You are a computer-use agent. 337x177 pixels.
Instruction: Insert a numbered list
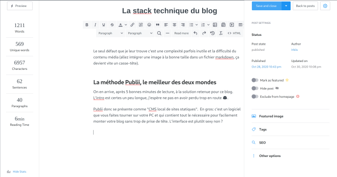(203, 25)
